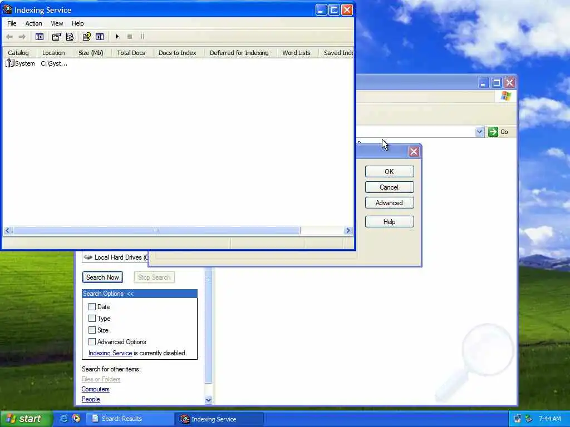The width and height of the screenshot is (570, 427).
Task: Switch to Indexing Service taskbar button
Action: click(219, 419)
